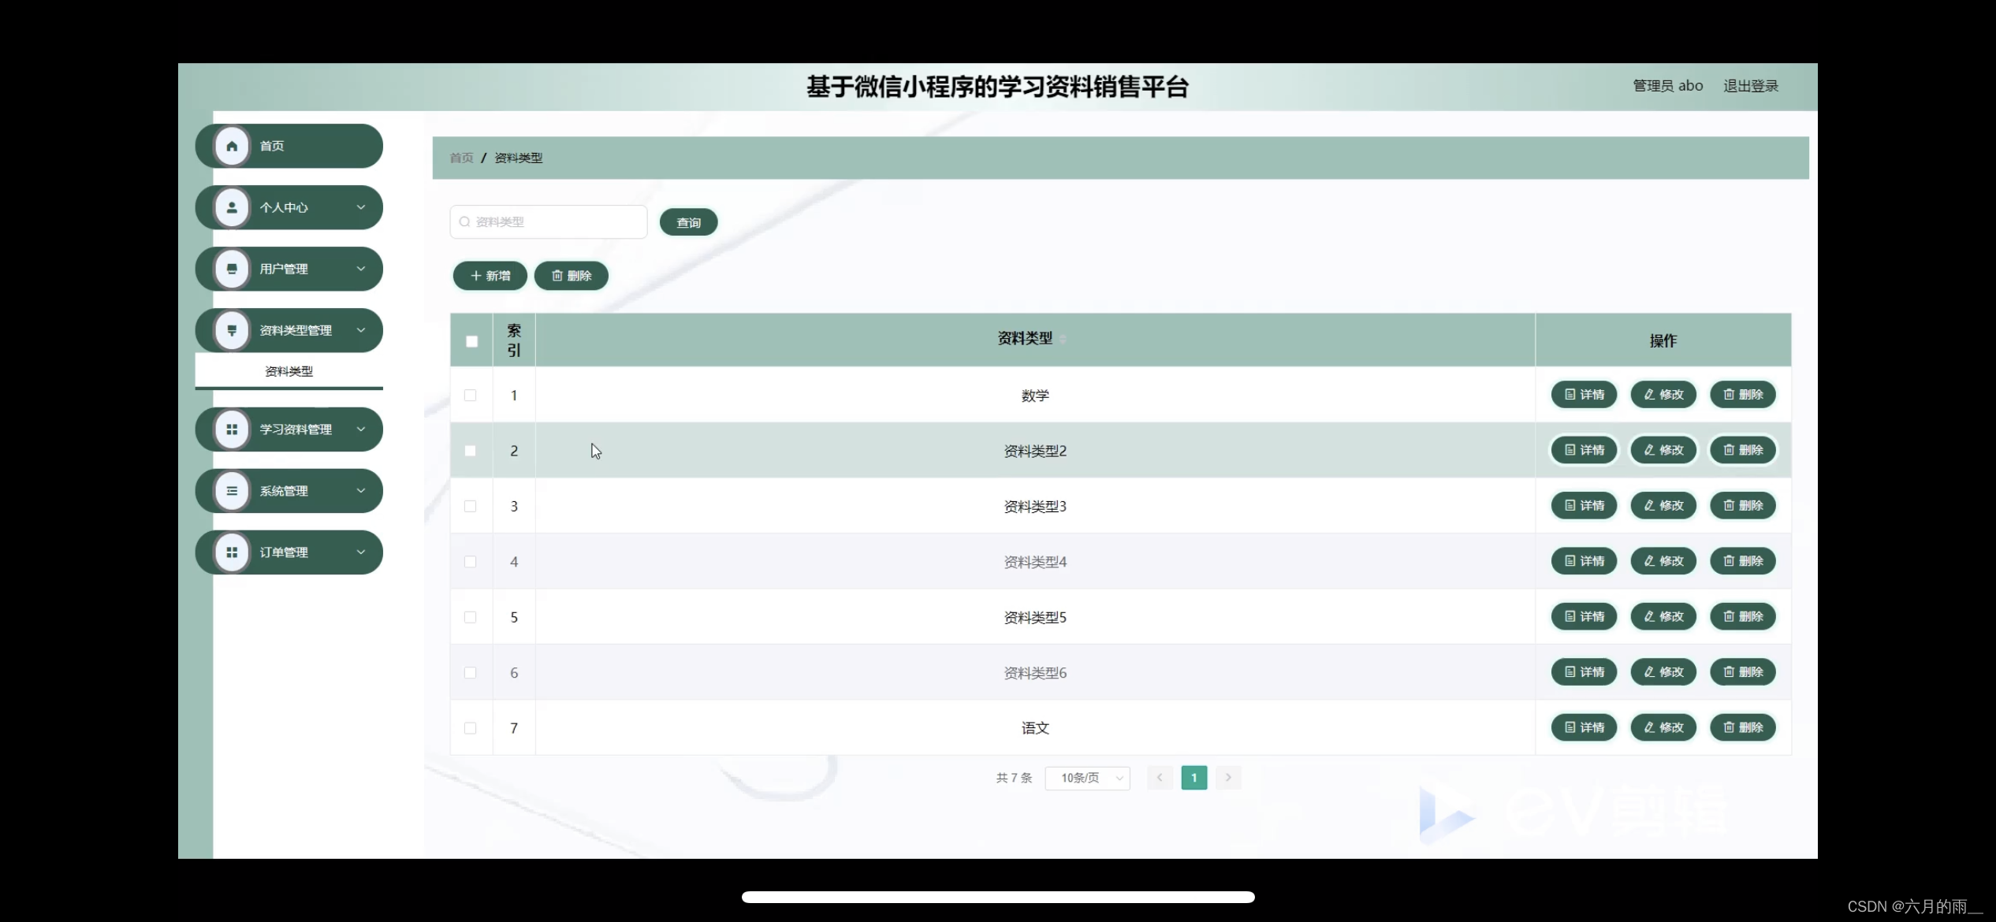Viewport: 1996px width, 922px height.
Task: Click 管理员 abo user label
Action: point(1667,86)
